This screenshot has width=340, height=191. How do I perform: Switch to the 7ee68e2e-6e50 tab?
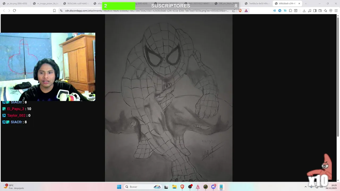(257, 3)
